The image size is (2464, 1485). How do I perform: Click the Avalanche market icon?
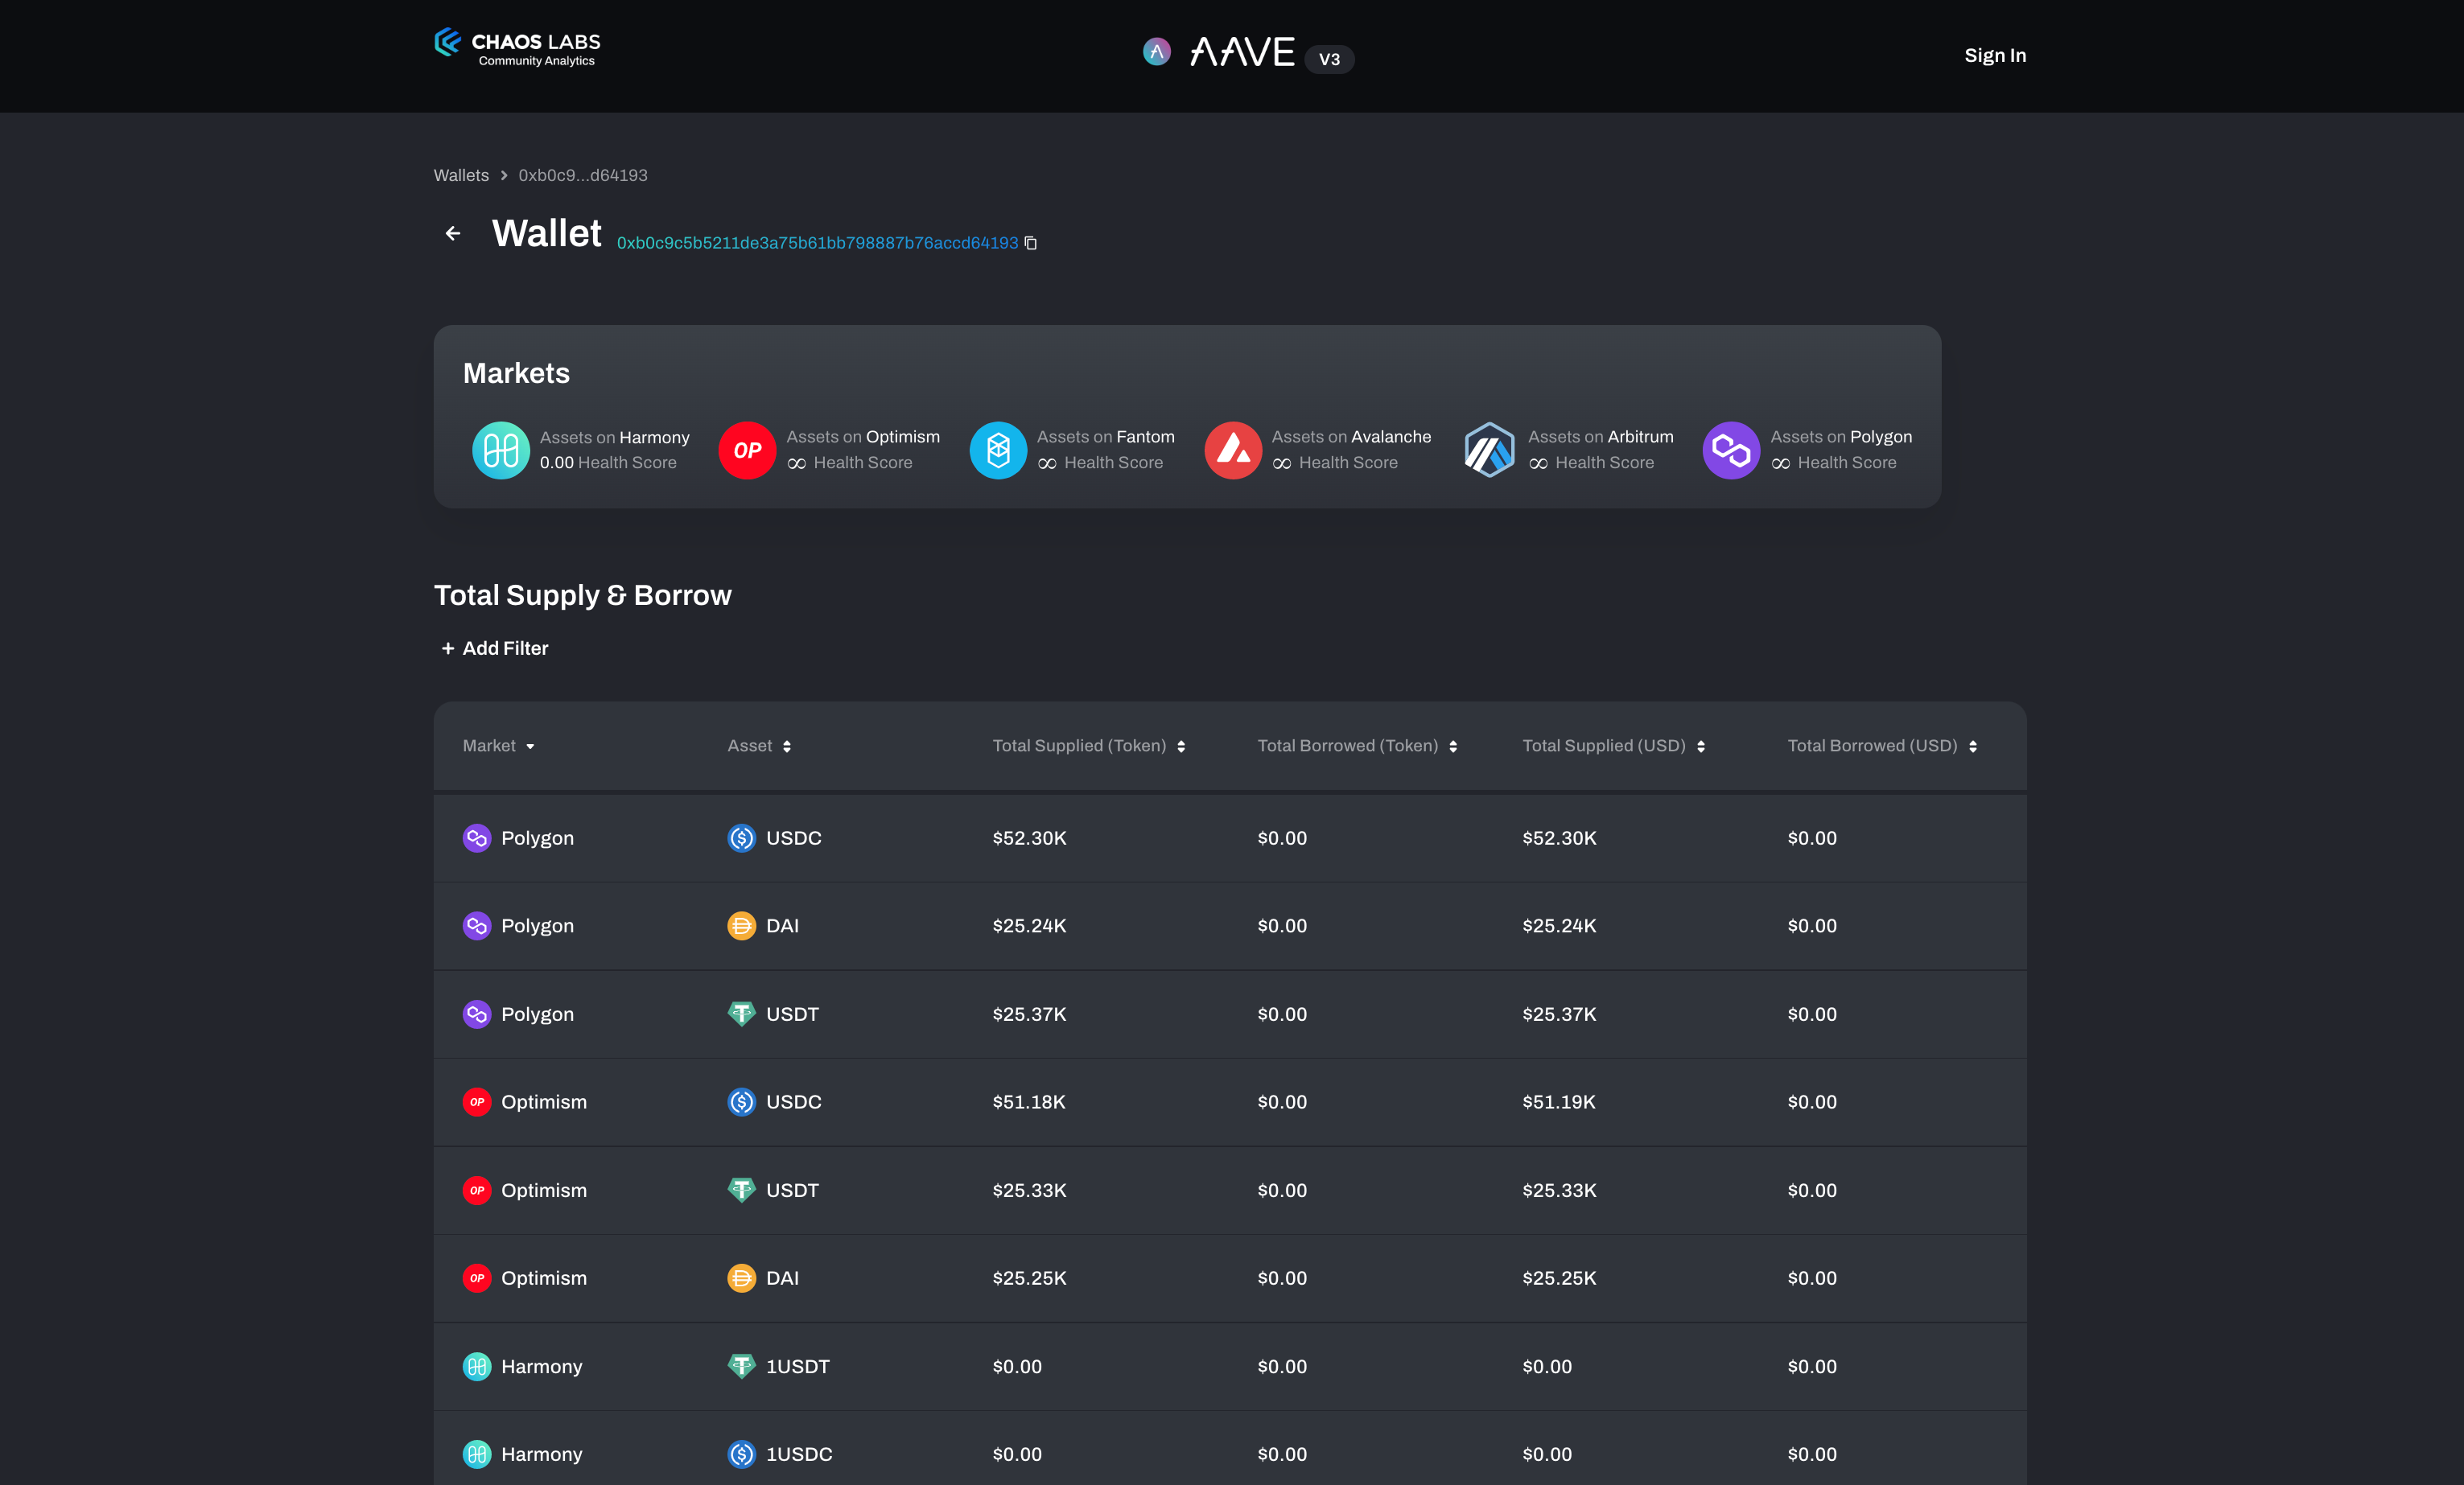point(1233,450)
